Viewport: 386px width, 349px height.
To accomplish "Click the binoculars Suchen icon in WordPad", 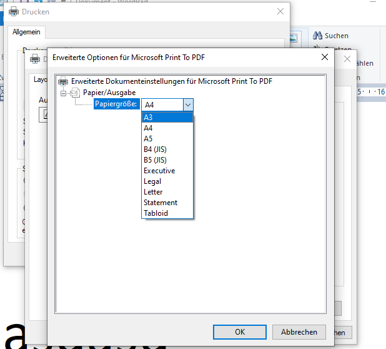I will click(317, 36).
